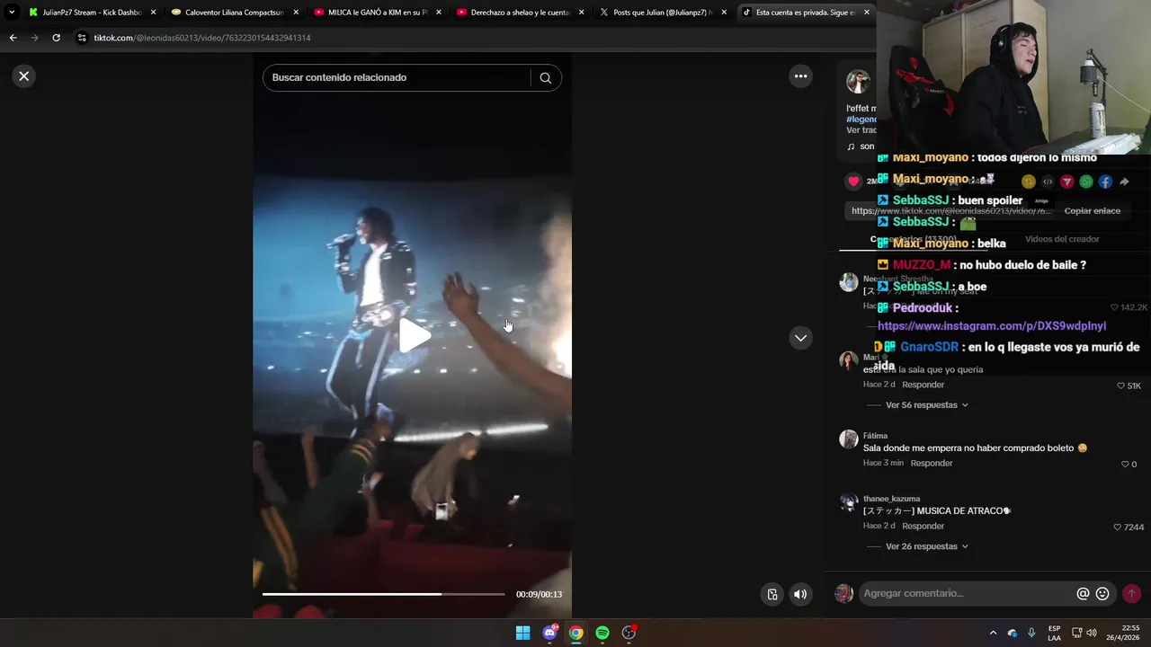Like Mari's comment with 51K likes
1151x647 pixels.
click(x=1121, y=386)
